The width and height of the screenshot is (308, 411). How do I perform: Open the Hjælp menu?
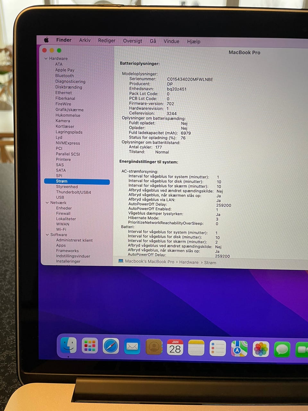194,42
